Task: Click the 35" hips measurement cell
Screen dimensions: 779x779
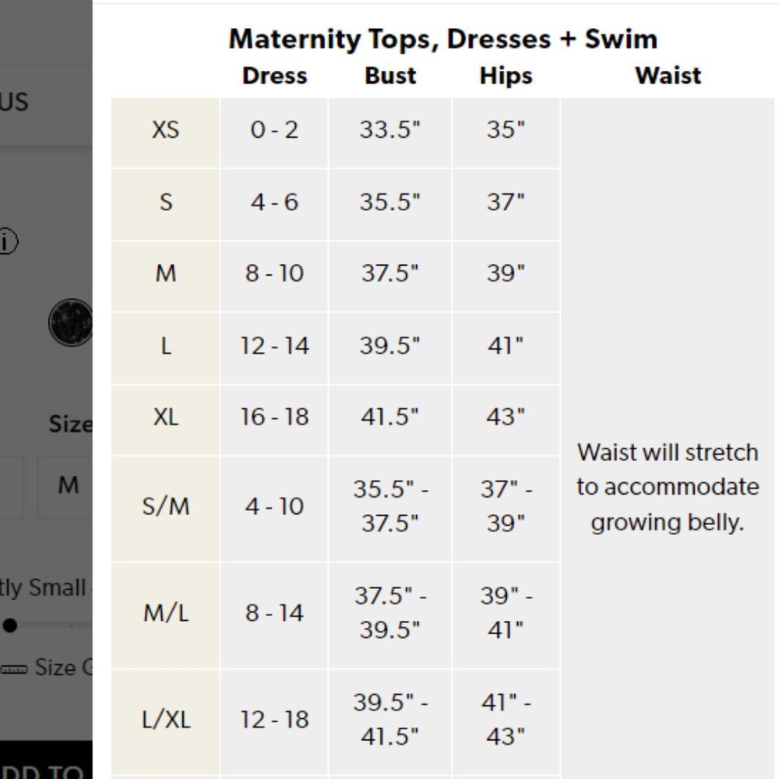Action: [506, 130]
